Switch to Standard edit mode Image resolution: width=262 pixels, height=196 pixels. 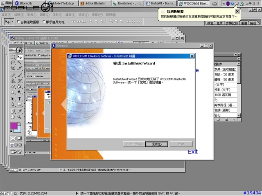(x=13, y=138)
